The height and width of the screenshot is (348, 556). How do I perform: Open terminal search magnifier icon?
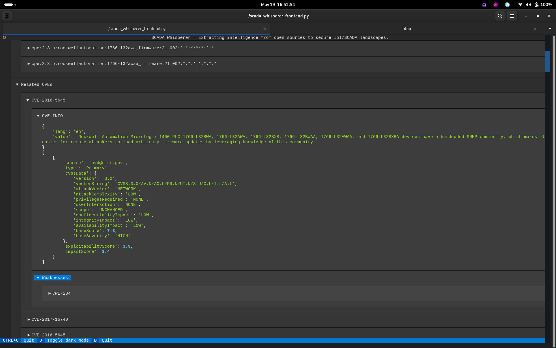point(500,16)
